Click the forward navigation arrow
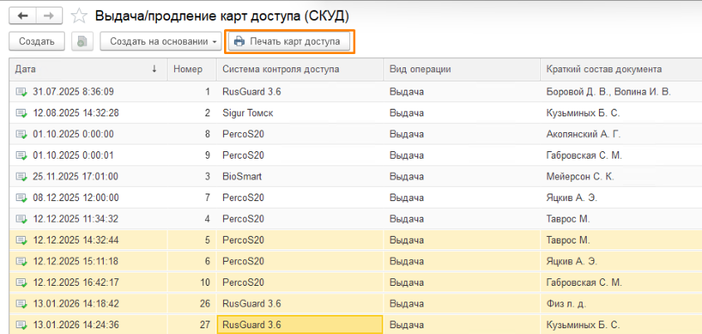 [48, 16]
